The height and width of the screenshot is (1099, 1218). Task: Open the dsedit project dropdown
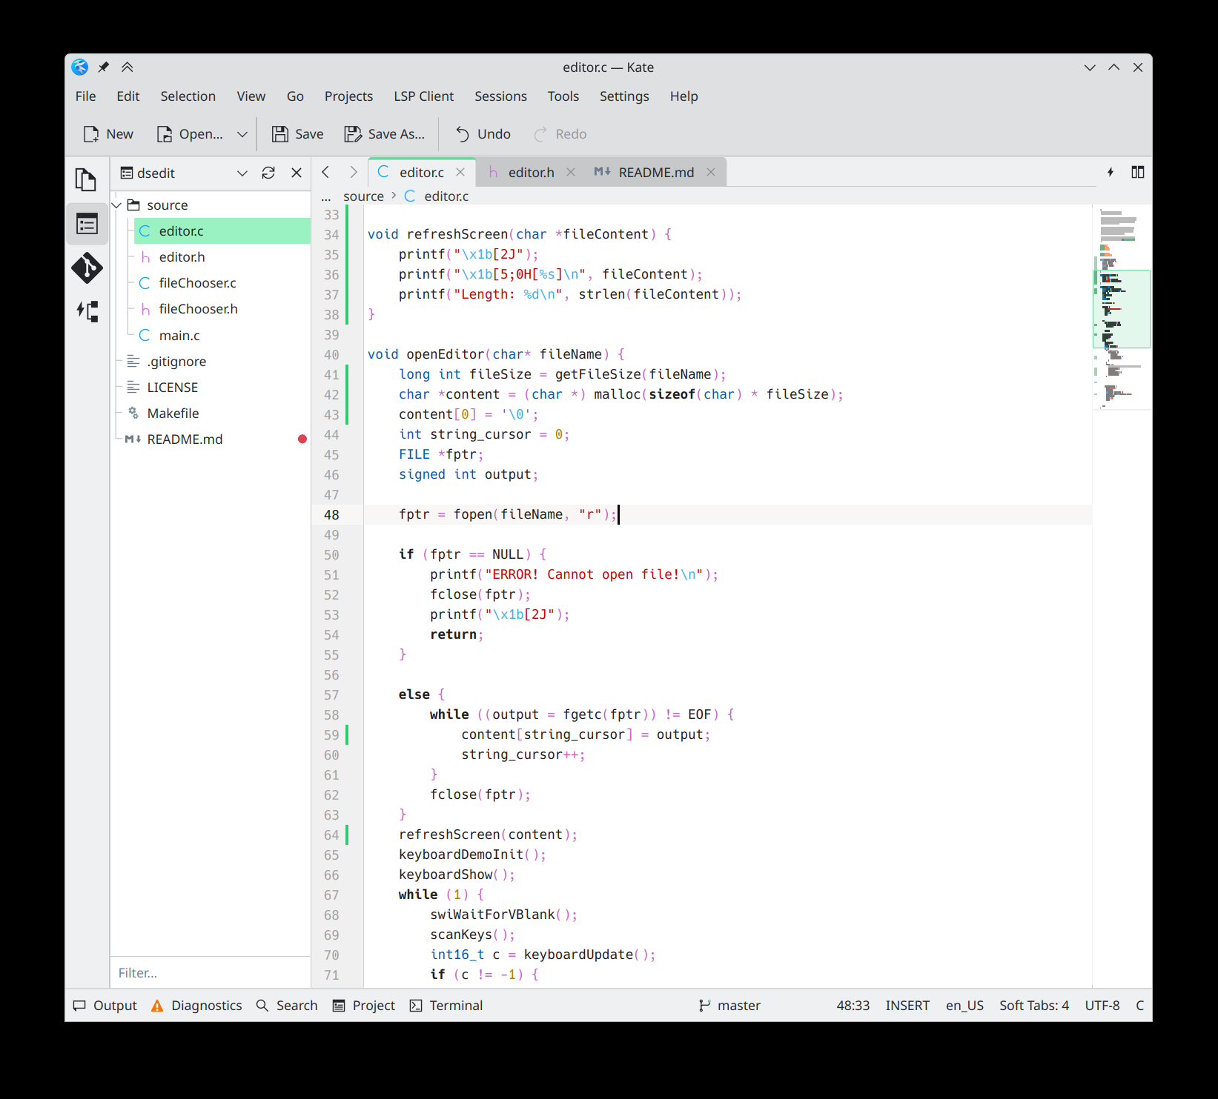[242, 173]
